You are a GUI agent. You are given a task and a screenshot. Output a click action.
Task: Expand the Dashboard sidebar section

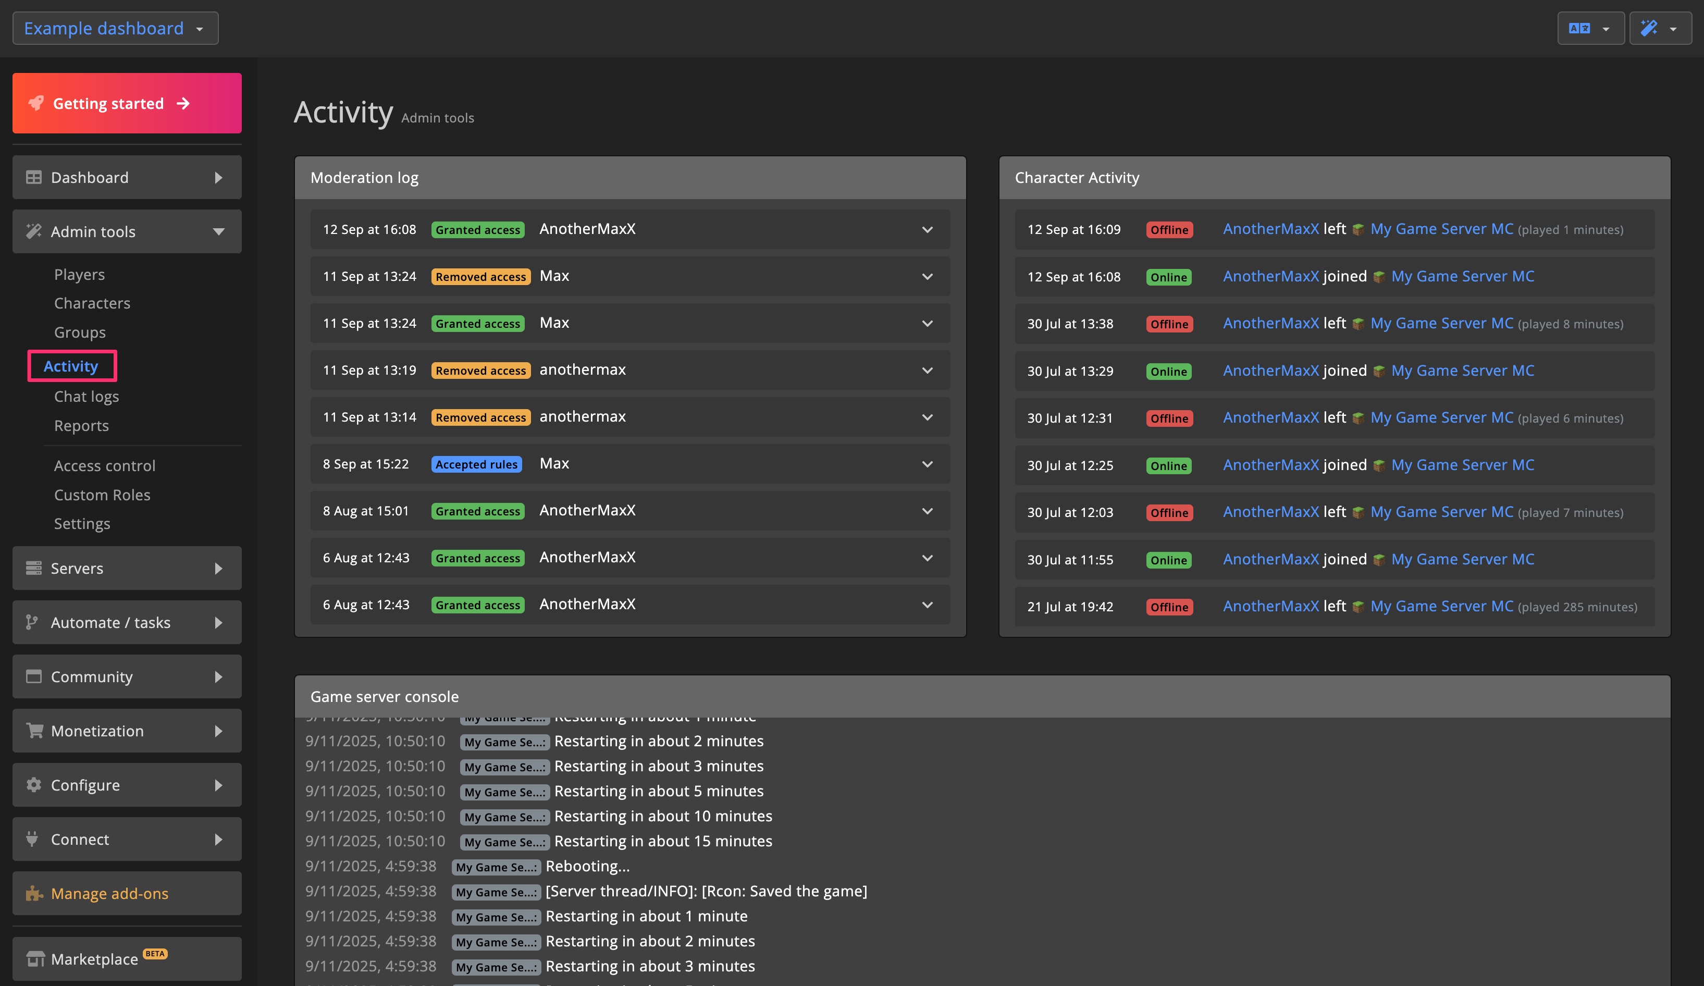click(218, 177)
